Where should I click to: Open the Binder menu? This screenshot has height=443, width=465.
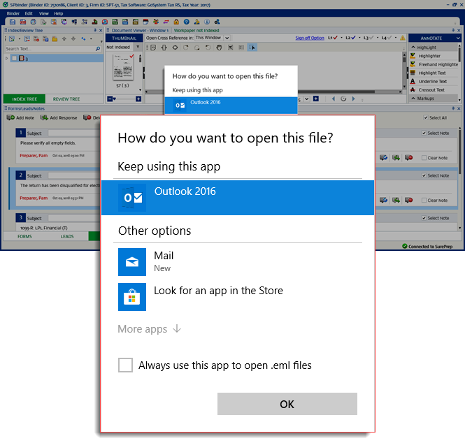coord(13,13)
